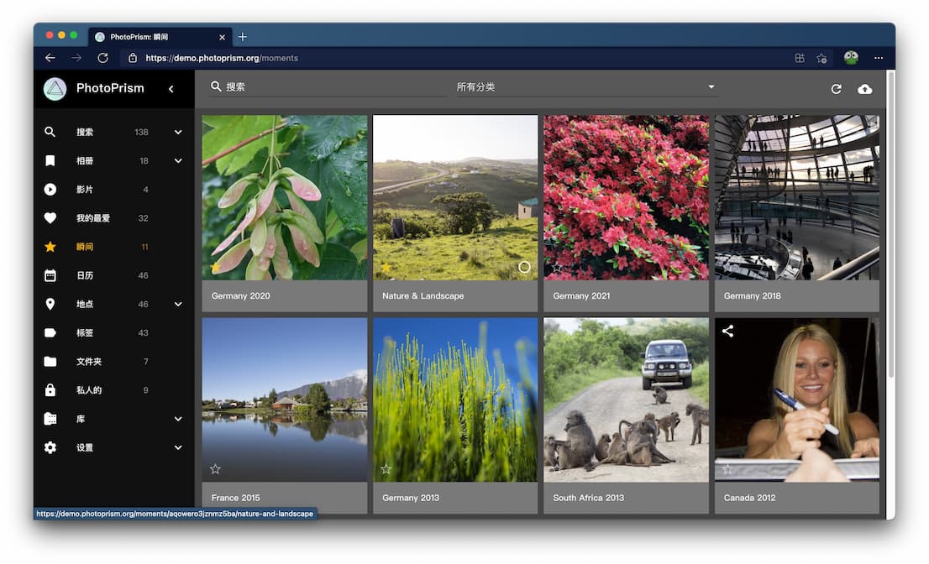Open the 标签 labels menu item
This screenshot has width=929, height=564.
(85, 333)
